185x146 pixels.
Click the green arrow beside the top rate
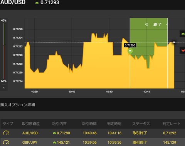click(x=37, y=3)
